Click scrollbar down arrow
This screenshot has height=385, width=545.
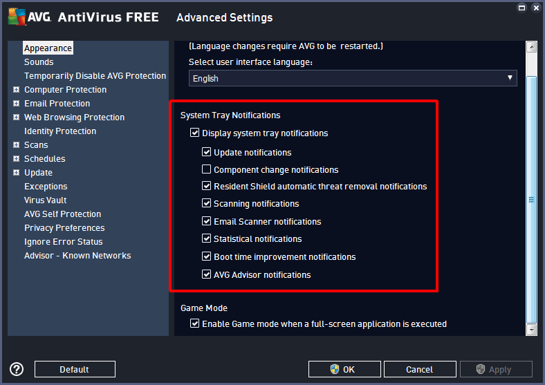click(531, 330)
